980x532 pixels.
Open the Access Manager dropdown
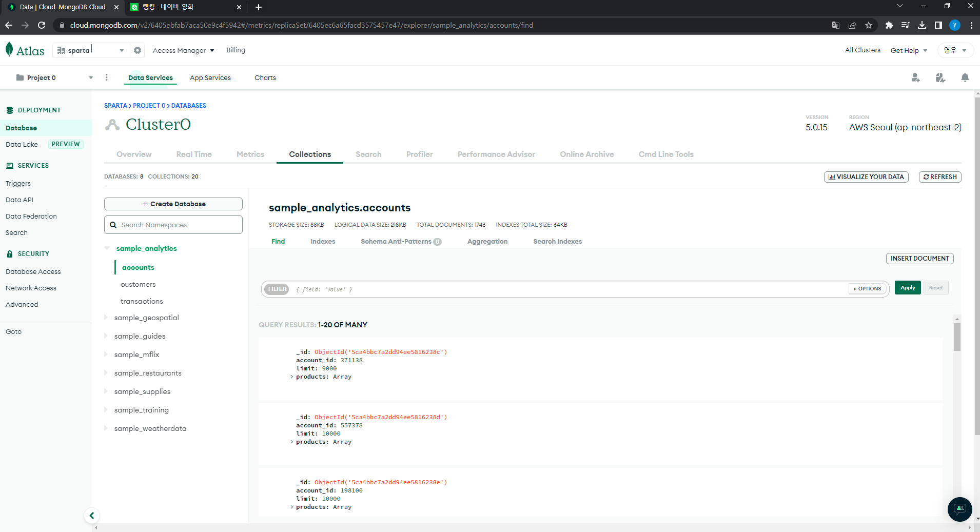pyautogui.click(x=183, y=50)
